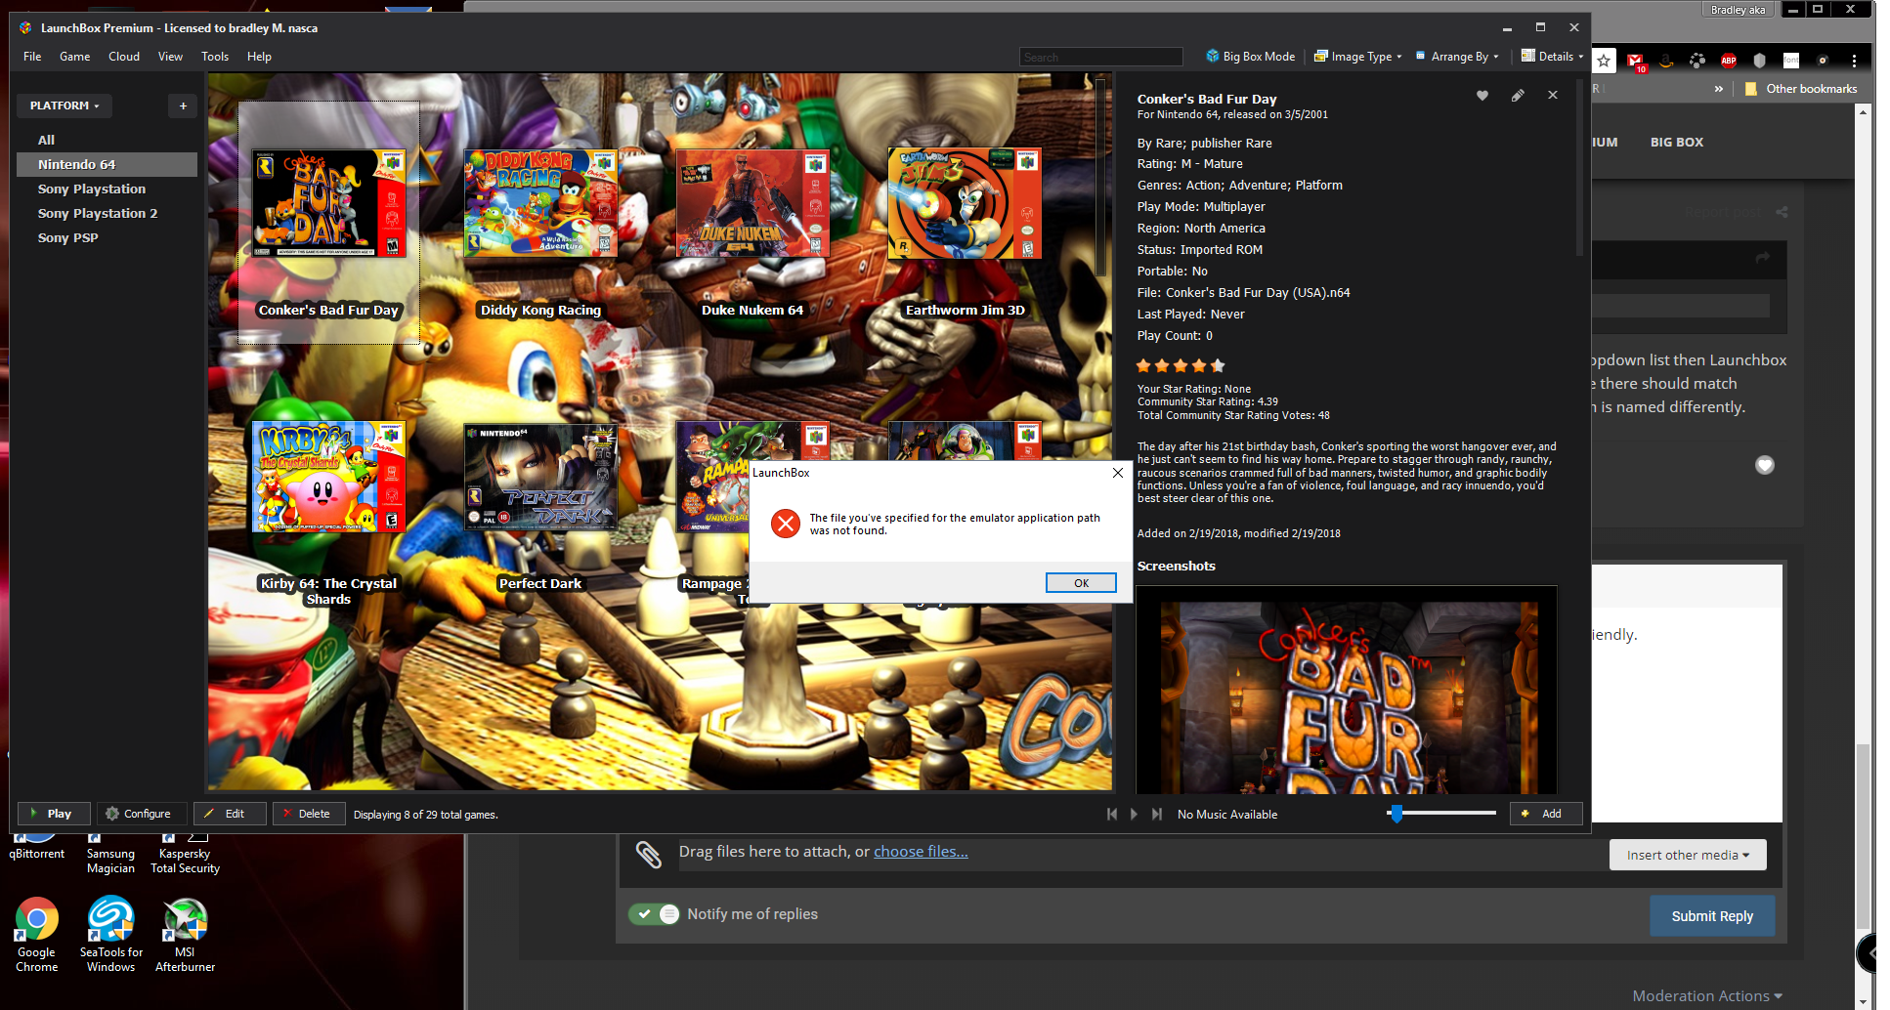Viewport: 1890px width, 1010px height.
Task: Edit game details with pencil icon
Action: pos(1518,96)
